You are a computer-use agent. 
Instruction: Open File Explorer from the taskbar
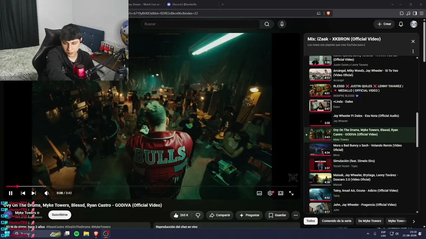[86, 234]
